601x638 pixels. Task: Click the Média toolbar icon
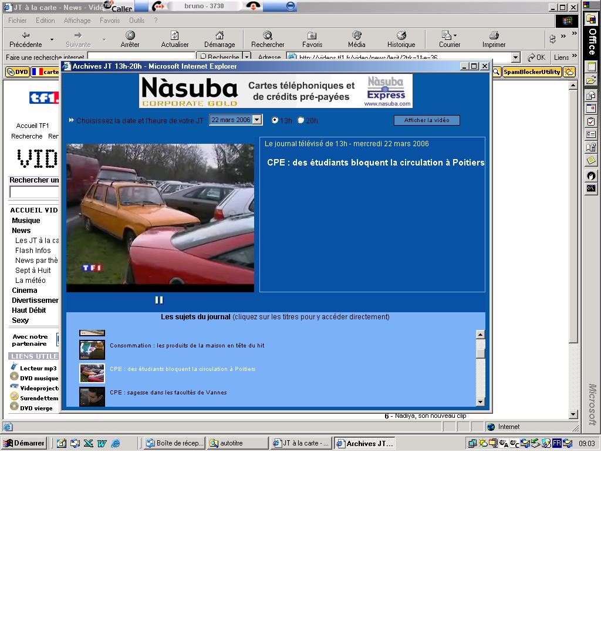[x=356, y=35]
